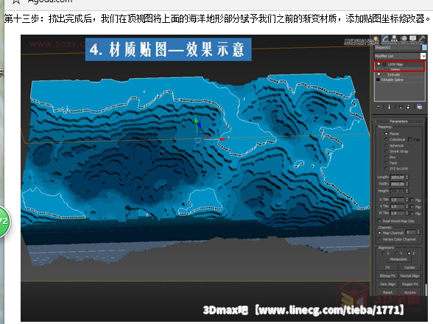Open Configure Modifier Sets icon
433x324 pixels.
pyautogui.click(x=420, y=107)
